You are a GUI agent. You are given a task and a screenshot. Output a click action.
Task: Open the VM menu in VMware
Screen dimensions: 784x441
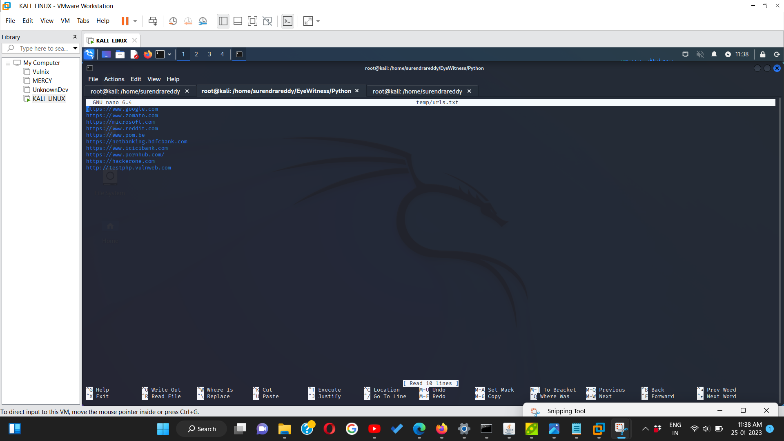coord(65,21)
